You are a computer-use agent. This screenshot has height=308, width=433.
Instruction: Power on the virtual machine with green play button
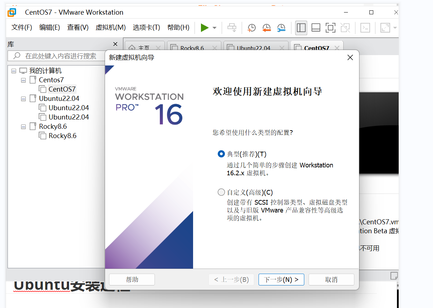click(205, 28)
